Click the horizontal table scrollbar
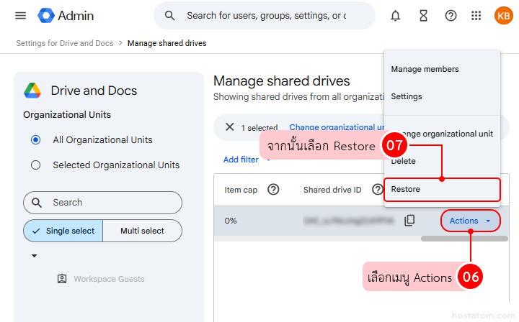The image size is (519, 322). pos(464,239)
